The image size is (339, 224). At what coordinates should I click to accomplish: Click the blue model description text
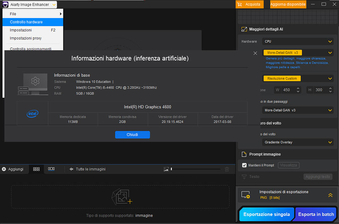coord(297,63)
